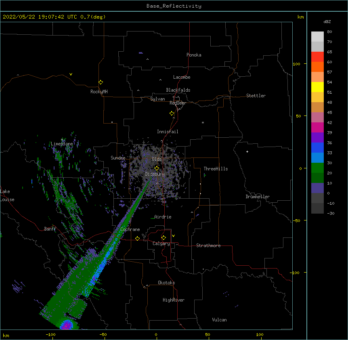Viewport: 348px width, 340px height.
Task: Click the Base_Reflectivity title
Action: click(x=174, y=6)
